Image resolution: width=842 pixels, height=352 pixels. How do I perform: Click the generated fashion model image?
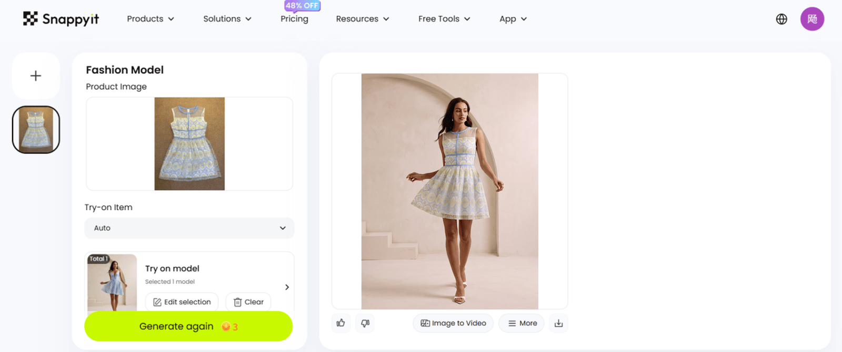[450, 191]
